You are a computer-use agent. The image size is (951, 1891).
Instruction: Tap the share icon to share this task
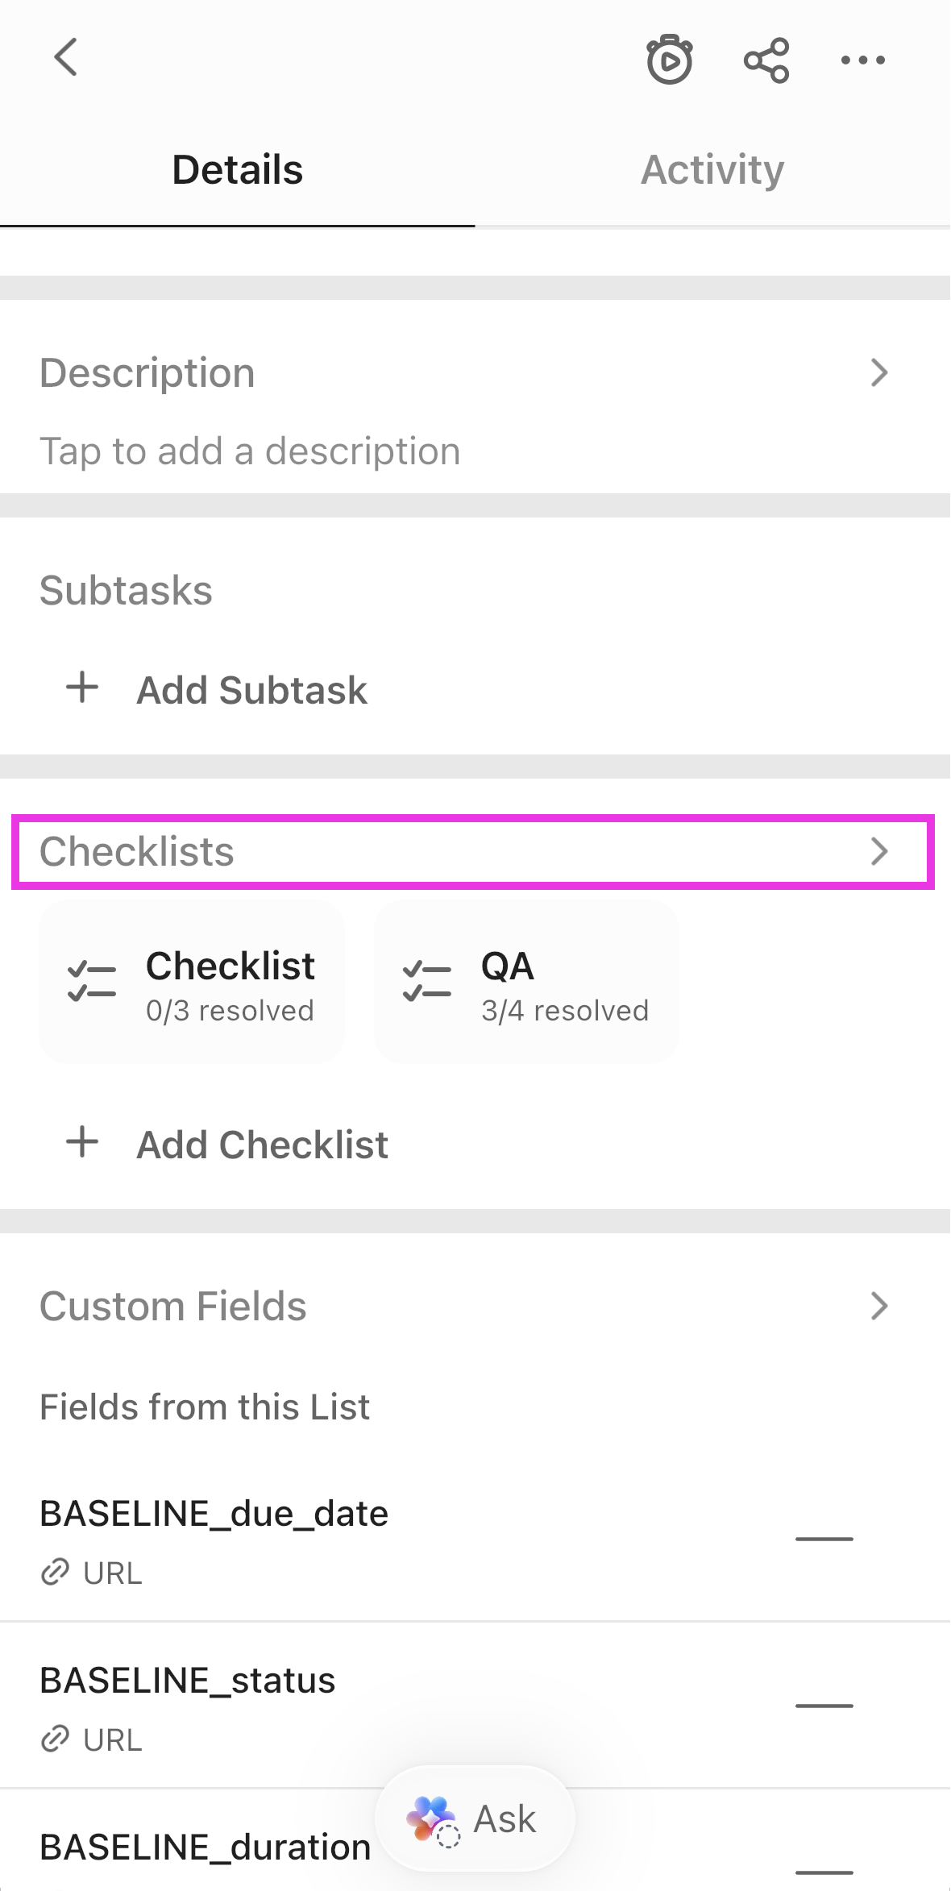point(764,60)
